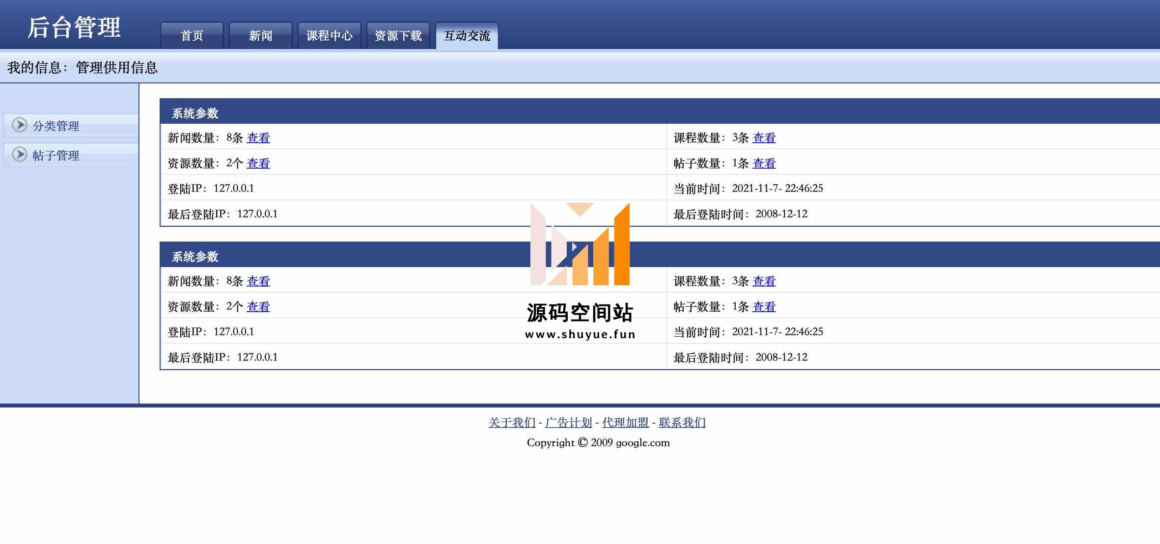
Task: Click 登陆IP: 127.0.0.1 in first panel
Action: click(x=211, y=189)
